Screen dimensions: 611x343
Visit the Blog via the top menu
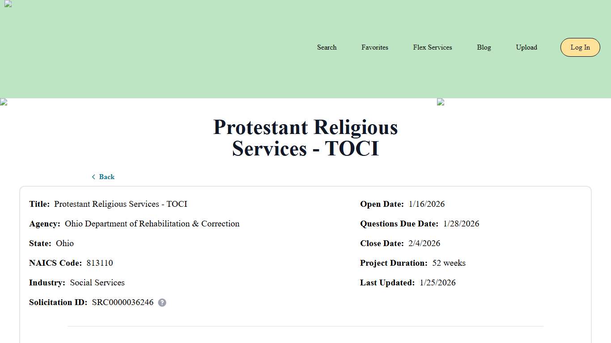(484, 47)
